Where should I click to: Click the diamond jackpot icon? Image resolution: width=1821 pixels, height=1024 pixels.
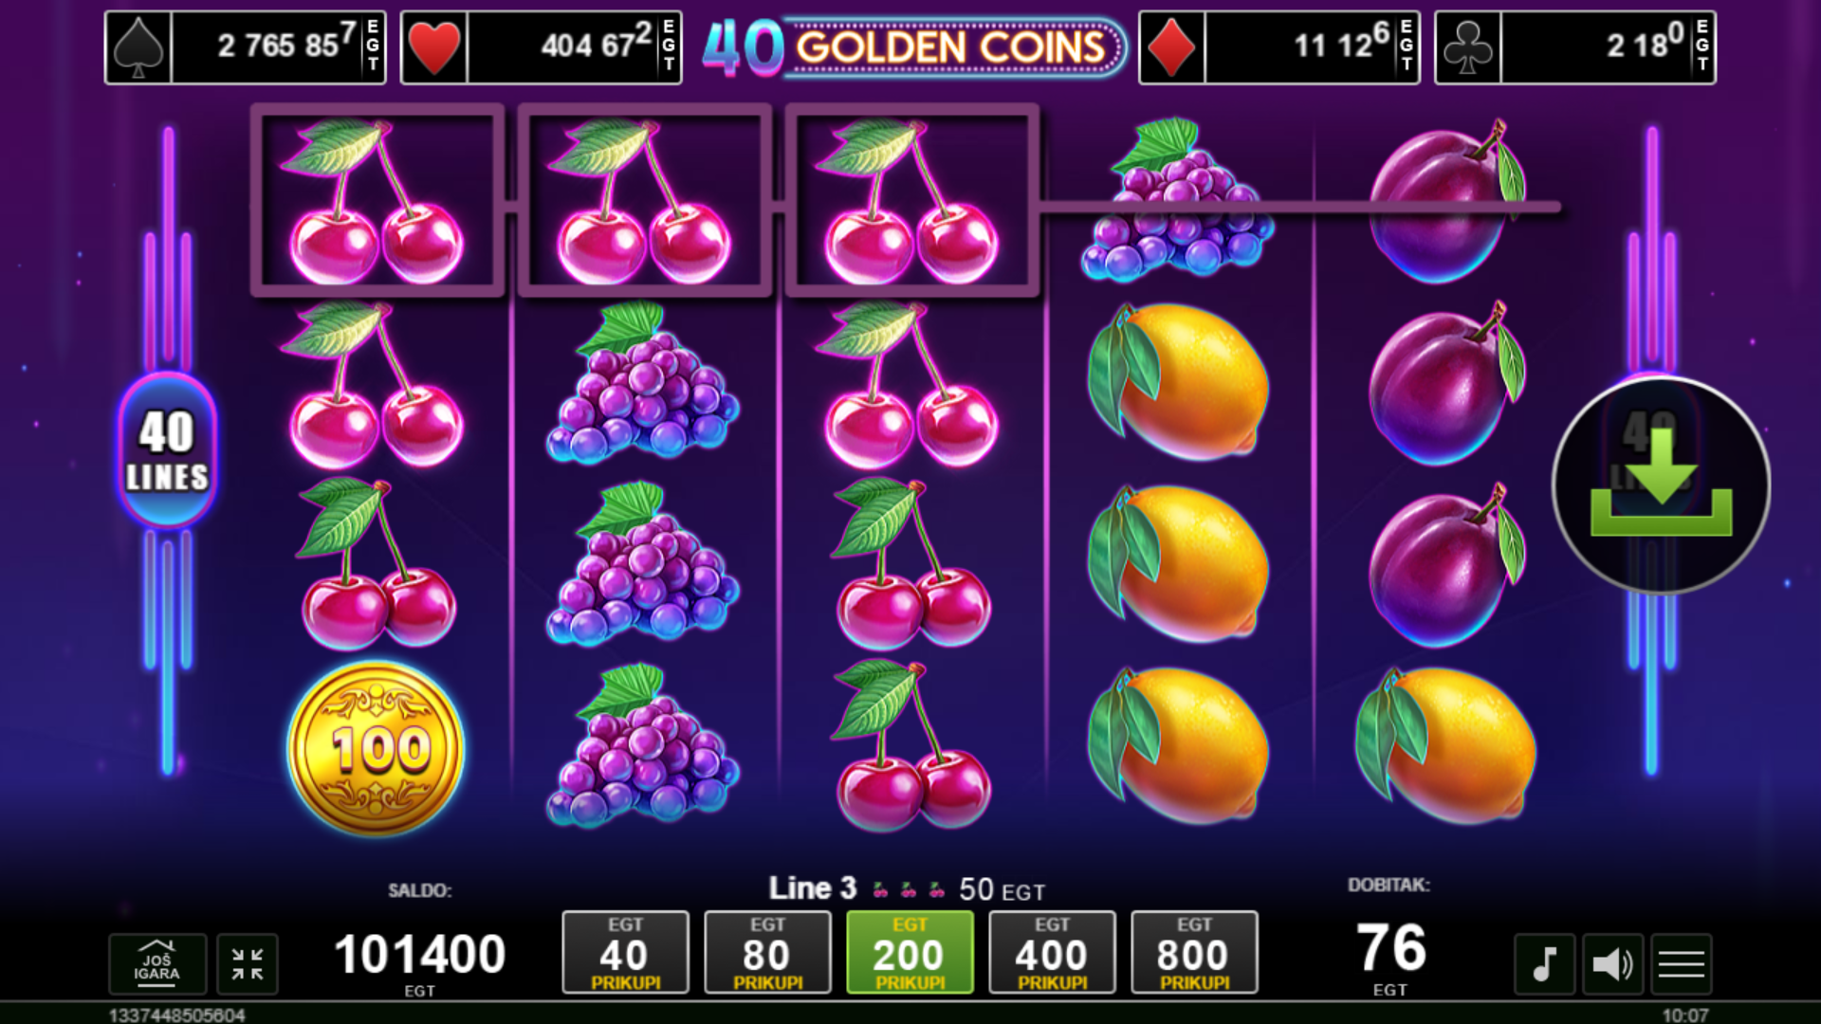1172,47
